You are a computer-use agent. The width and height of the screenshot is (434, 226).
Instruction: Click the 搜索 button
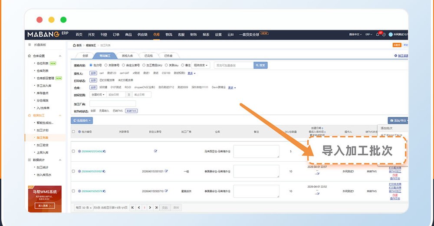point(260,65)
